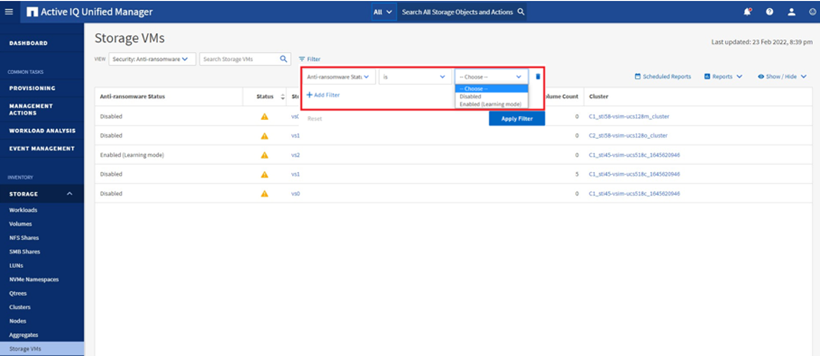Open the C2_sti58-vsim-ucs128o_cluster link
Screen dimensions: 820x356
pos(628,135)
